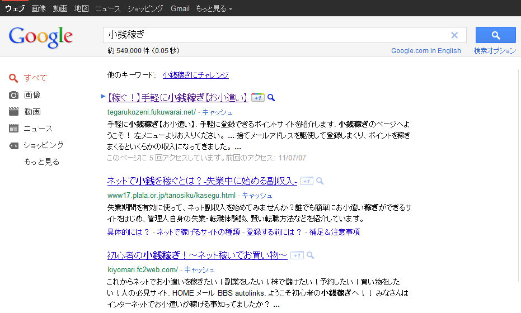The image size is (521, 313).
Task: Open sitelink 具体的には？
Action: [x=128, y=232]
